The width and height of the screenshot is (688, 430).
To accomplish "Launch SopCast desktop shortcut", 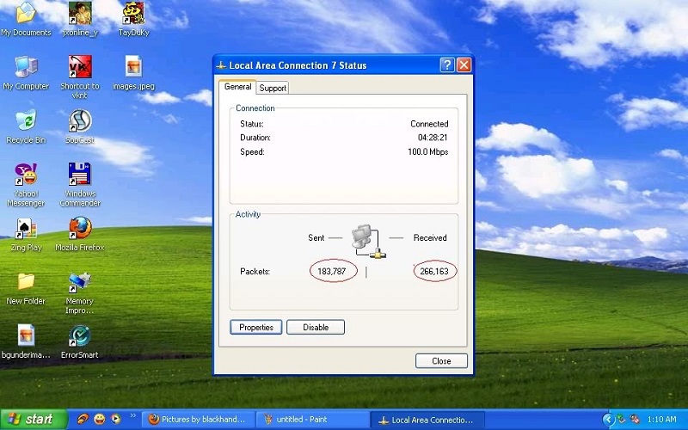I will point(80,122).
